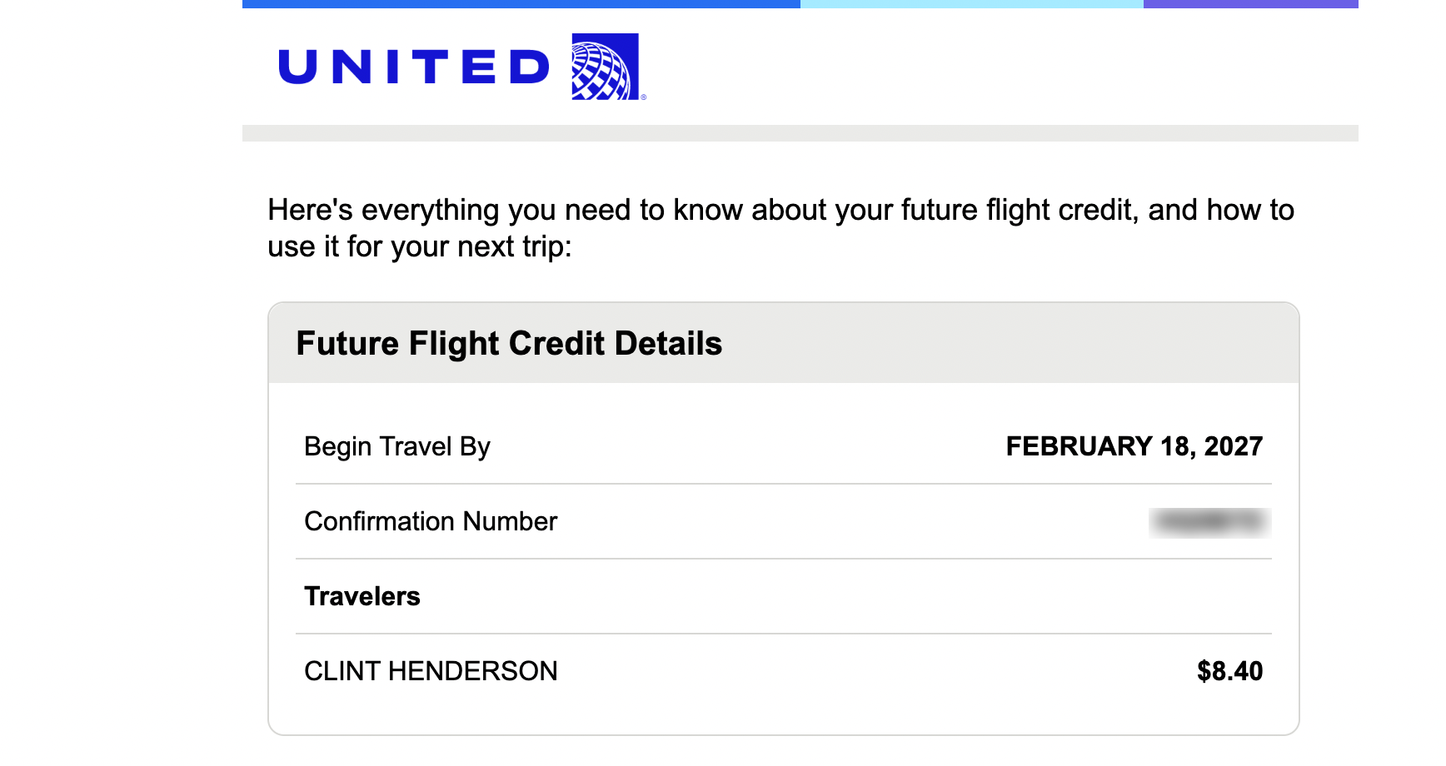The height and width of the screenshot is (766, 1446).
Task: Click the Travelers section heading
Action: coord(362,596)
